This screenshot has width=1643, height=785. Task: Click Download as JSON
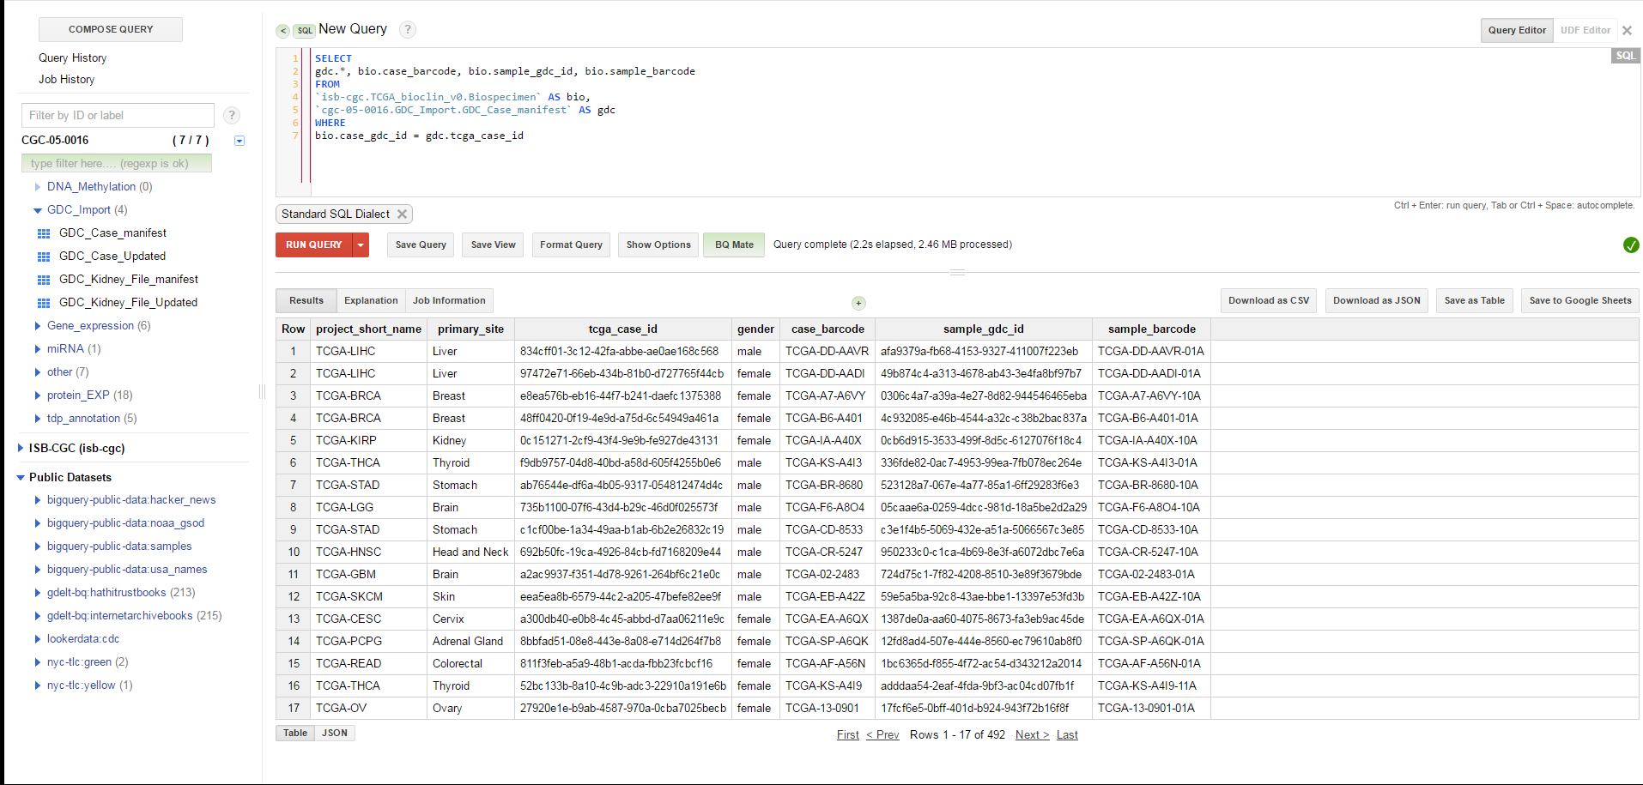click(x=1377, y=300)
